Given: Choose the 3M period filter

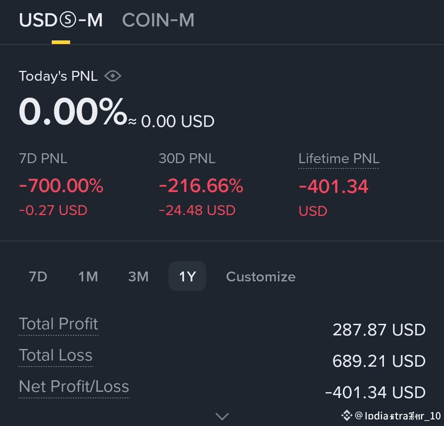Looking at the screenshot, I should coord(138,276).
